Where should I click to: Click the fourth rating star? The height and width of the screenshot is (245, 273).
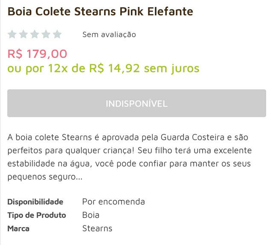[x=46, y=34]
